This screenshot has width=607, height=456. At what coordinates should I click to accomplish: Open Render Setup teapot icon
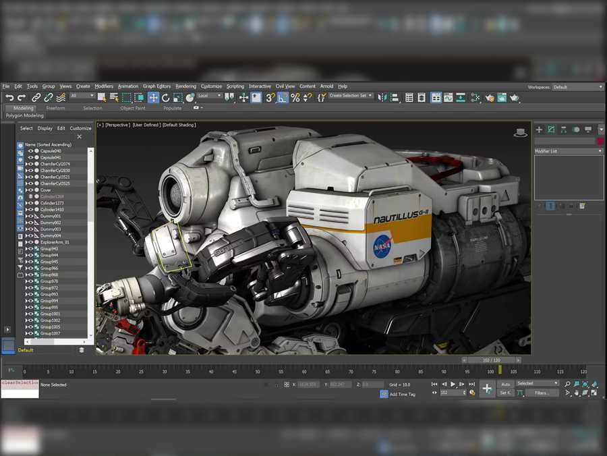[490, 98]
